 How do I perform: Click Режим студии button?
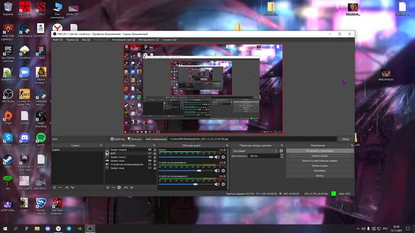tap(320, 166)
